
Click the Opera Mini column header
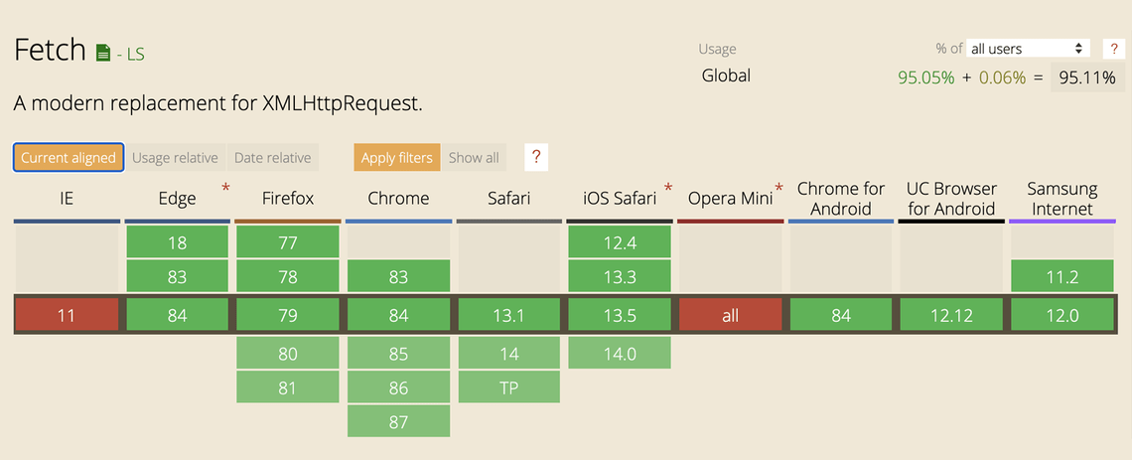(730, 199)
